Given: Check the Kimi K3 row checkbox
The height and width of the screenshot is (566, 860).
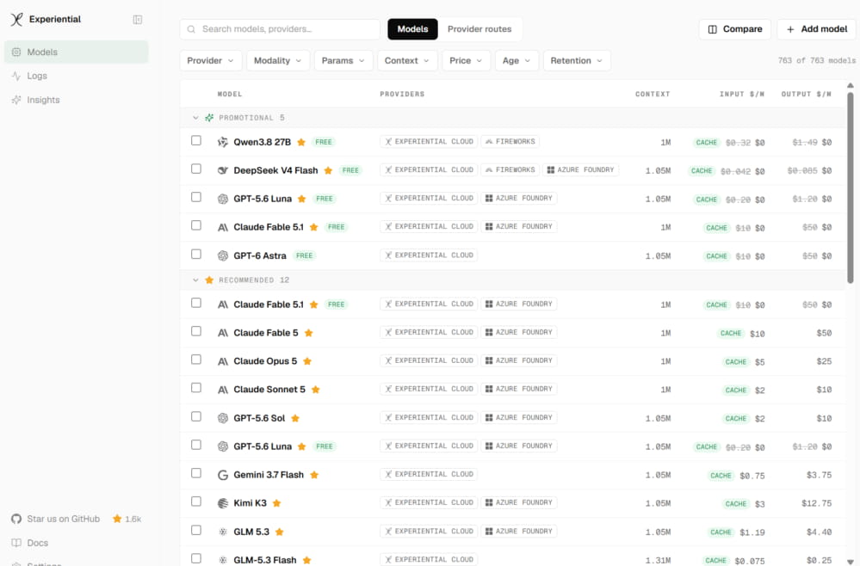Looking at the screenshot, I should coord(195,501).
